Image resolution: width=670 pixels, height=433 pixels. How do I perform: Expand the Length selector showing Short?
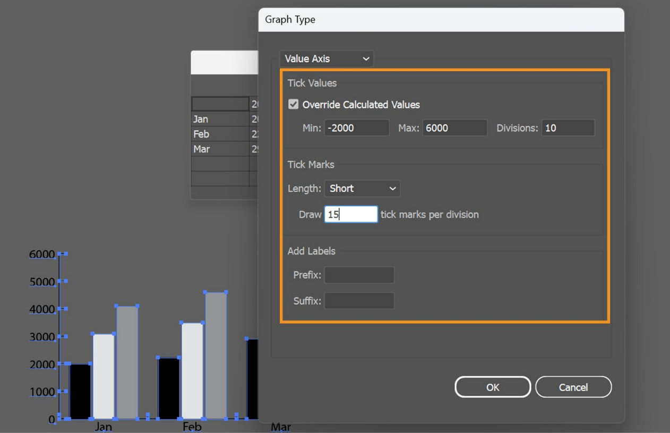pos(362,189)
